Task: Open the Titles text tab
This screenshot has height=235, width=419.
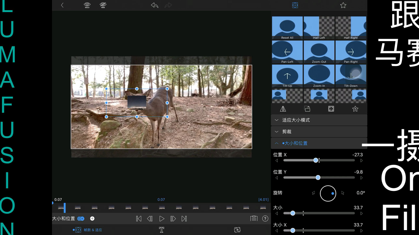Action: [x=161, y=230]
